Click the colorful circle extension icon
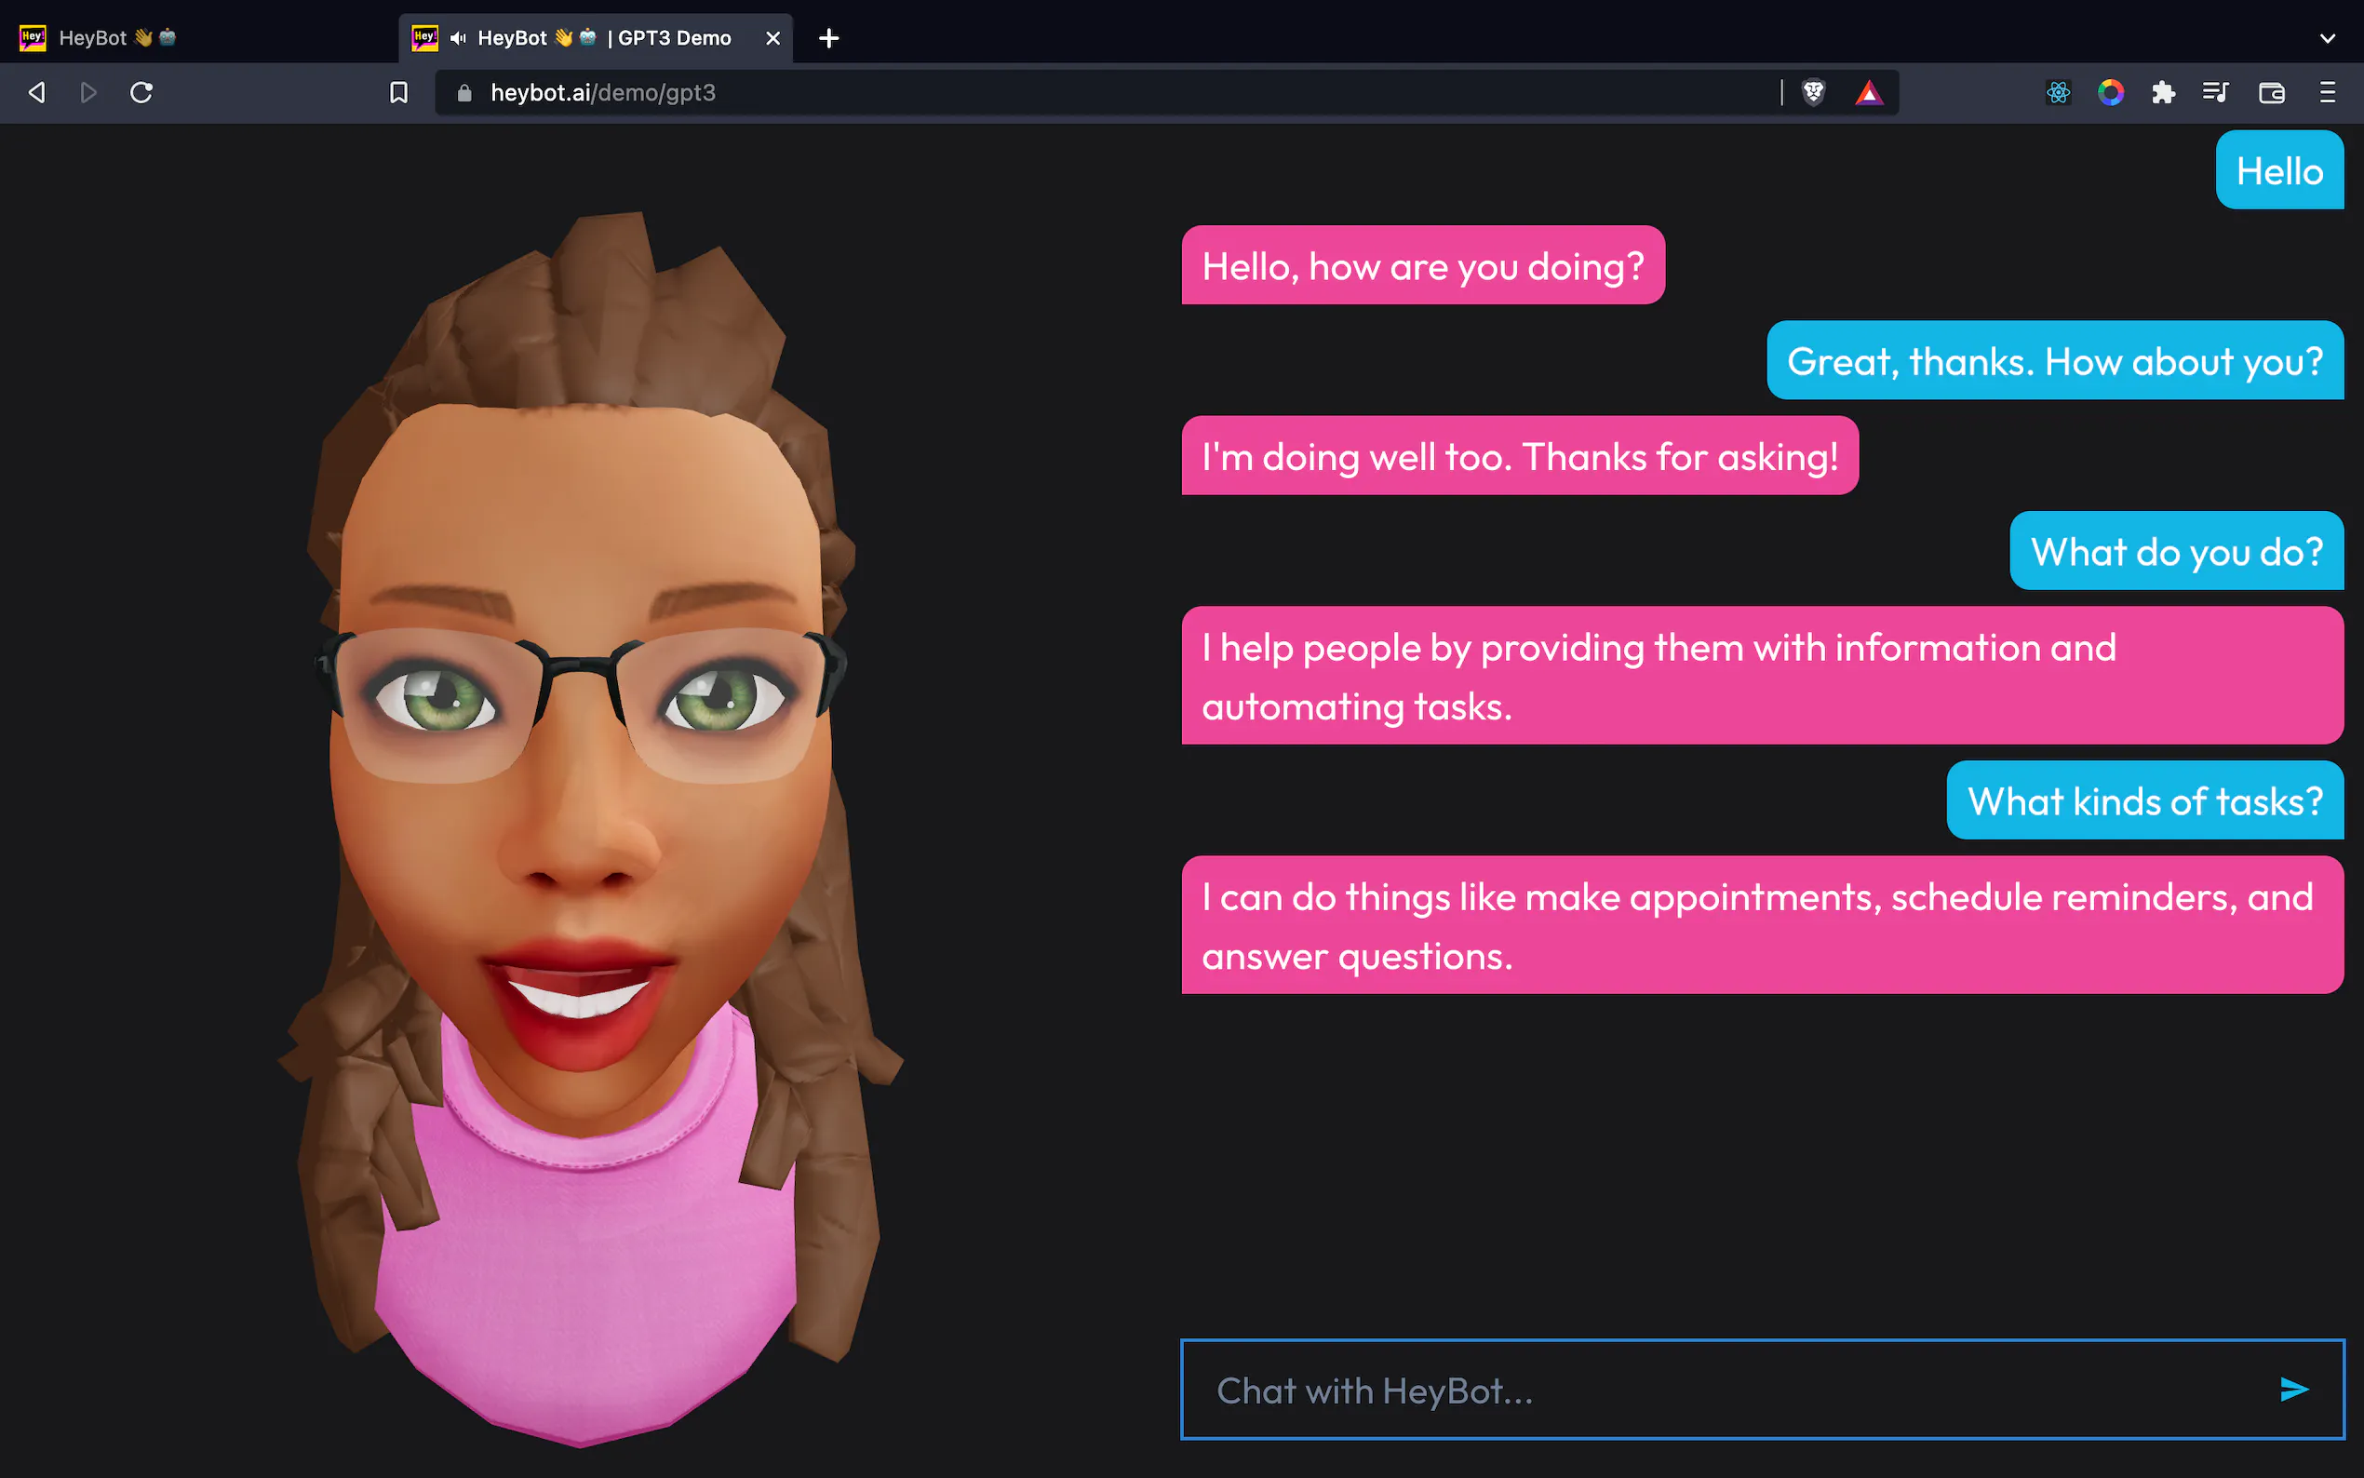 pyautogui.click(x=2111, y=93)
